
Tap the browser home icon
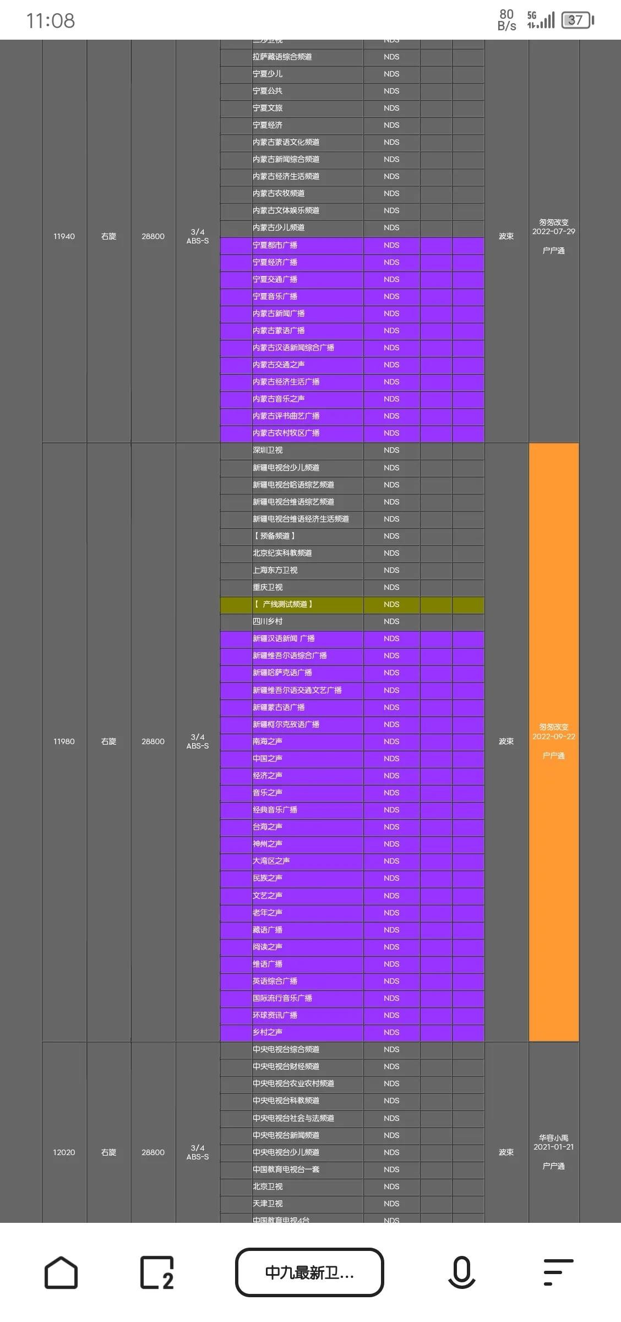[61, 1272]
